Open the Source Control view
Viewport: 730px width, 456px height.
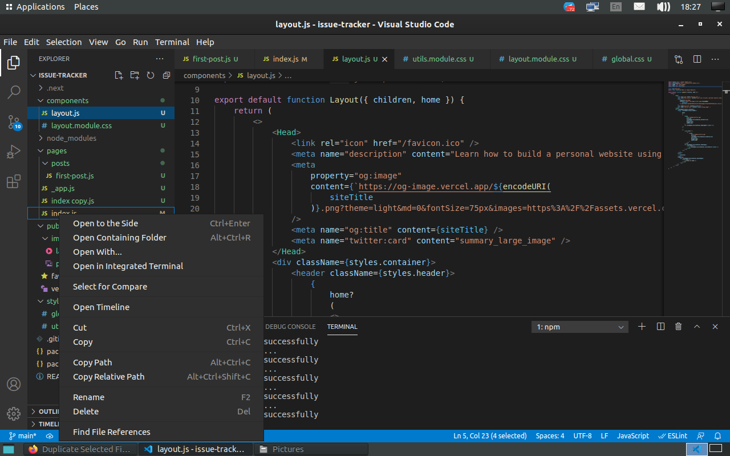tap(14, 123)
